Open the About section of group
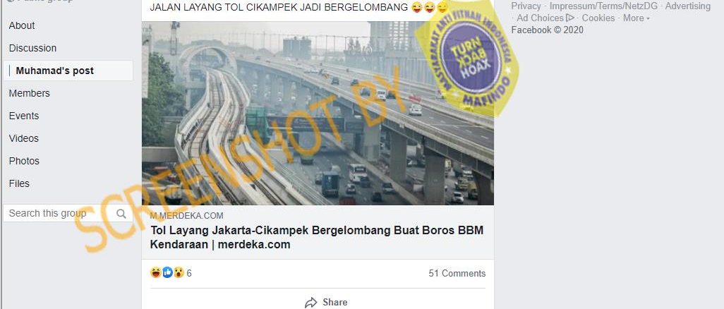Viewport: 724px width, 309px height. 22,26
